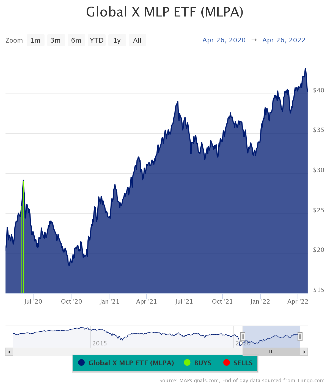
Task: Click the navy dot beside Global X MLP ETF
Action: tap(81, 363)
